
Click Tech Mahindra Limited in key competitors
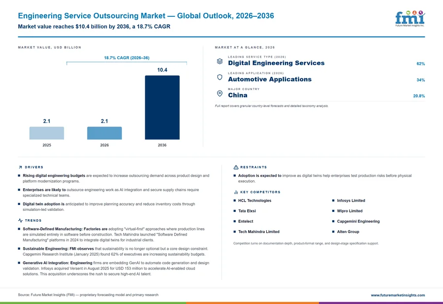(x=259, y=232)
